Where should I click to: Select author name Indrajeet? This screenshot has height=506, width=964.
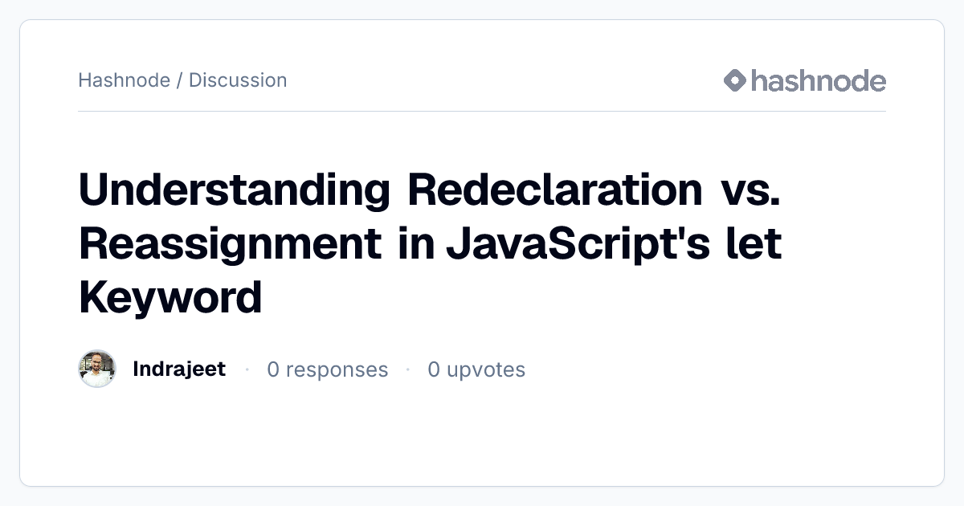(179, 369)
